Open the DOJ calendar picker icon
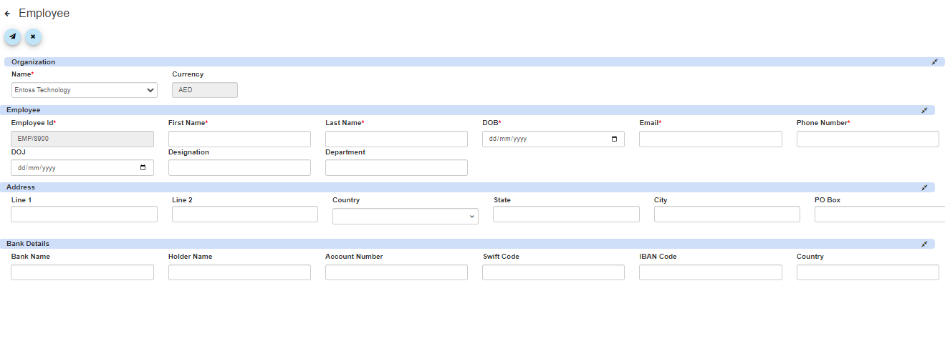The image size is (945, 346). pyautogui.click(x=143, y=168)
